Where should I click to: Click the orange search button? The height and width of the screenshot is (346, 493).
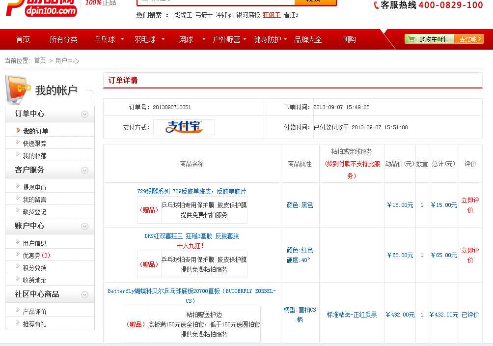click(316, 2)
